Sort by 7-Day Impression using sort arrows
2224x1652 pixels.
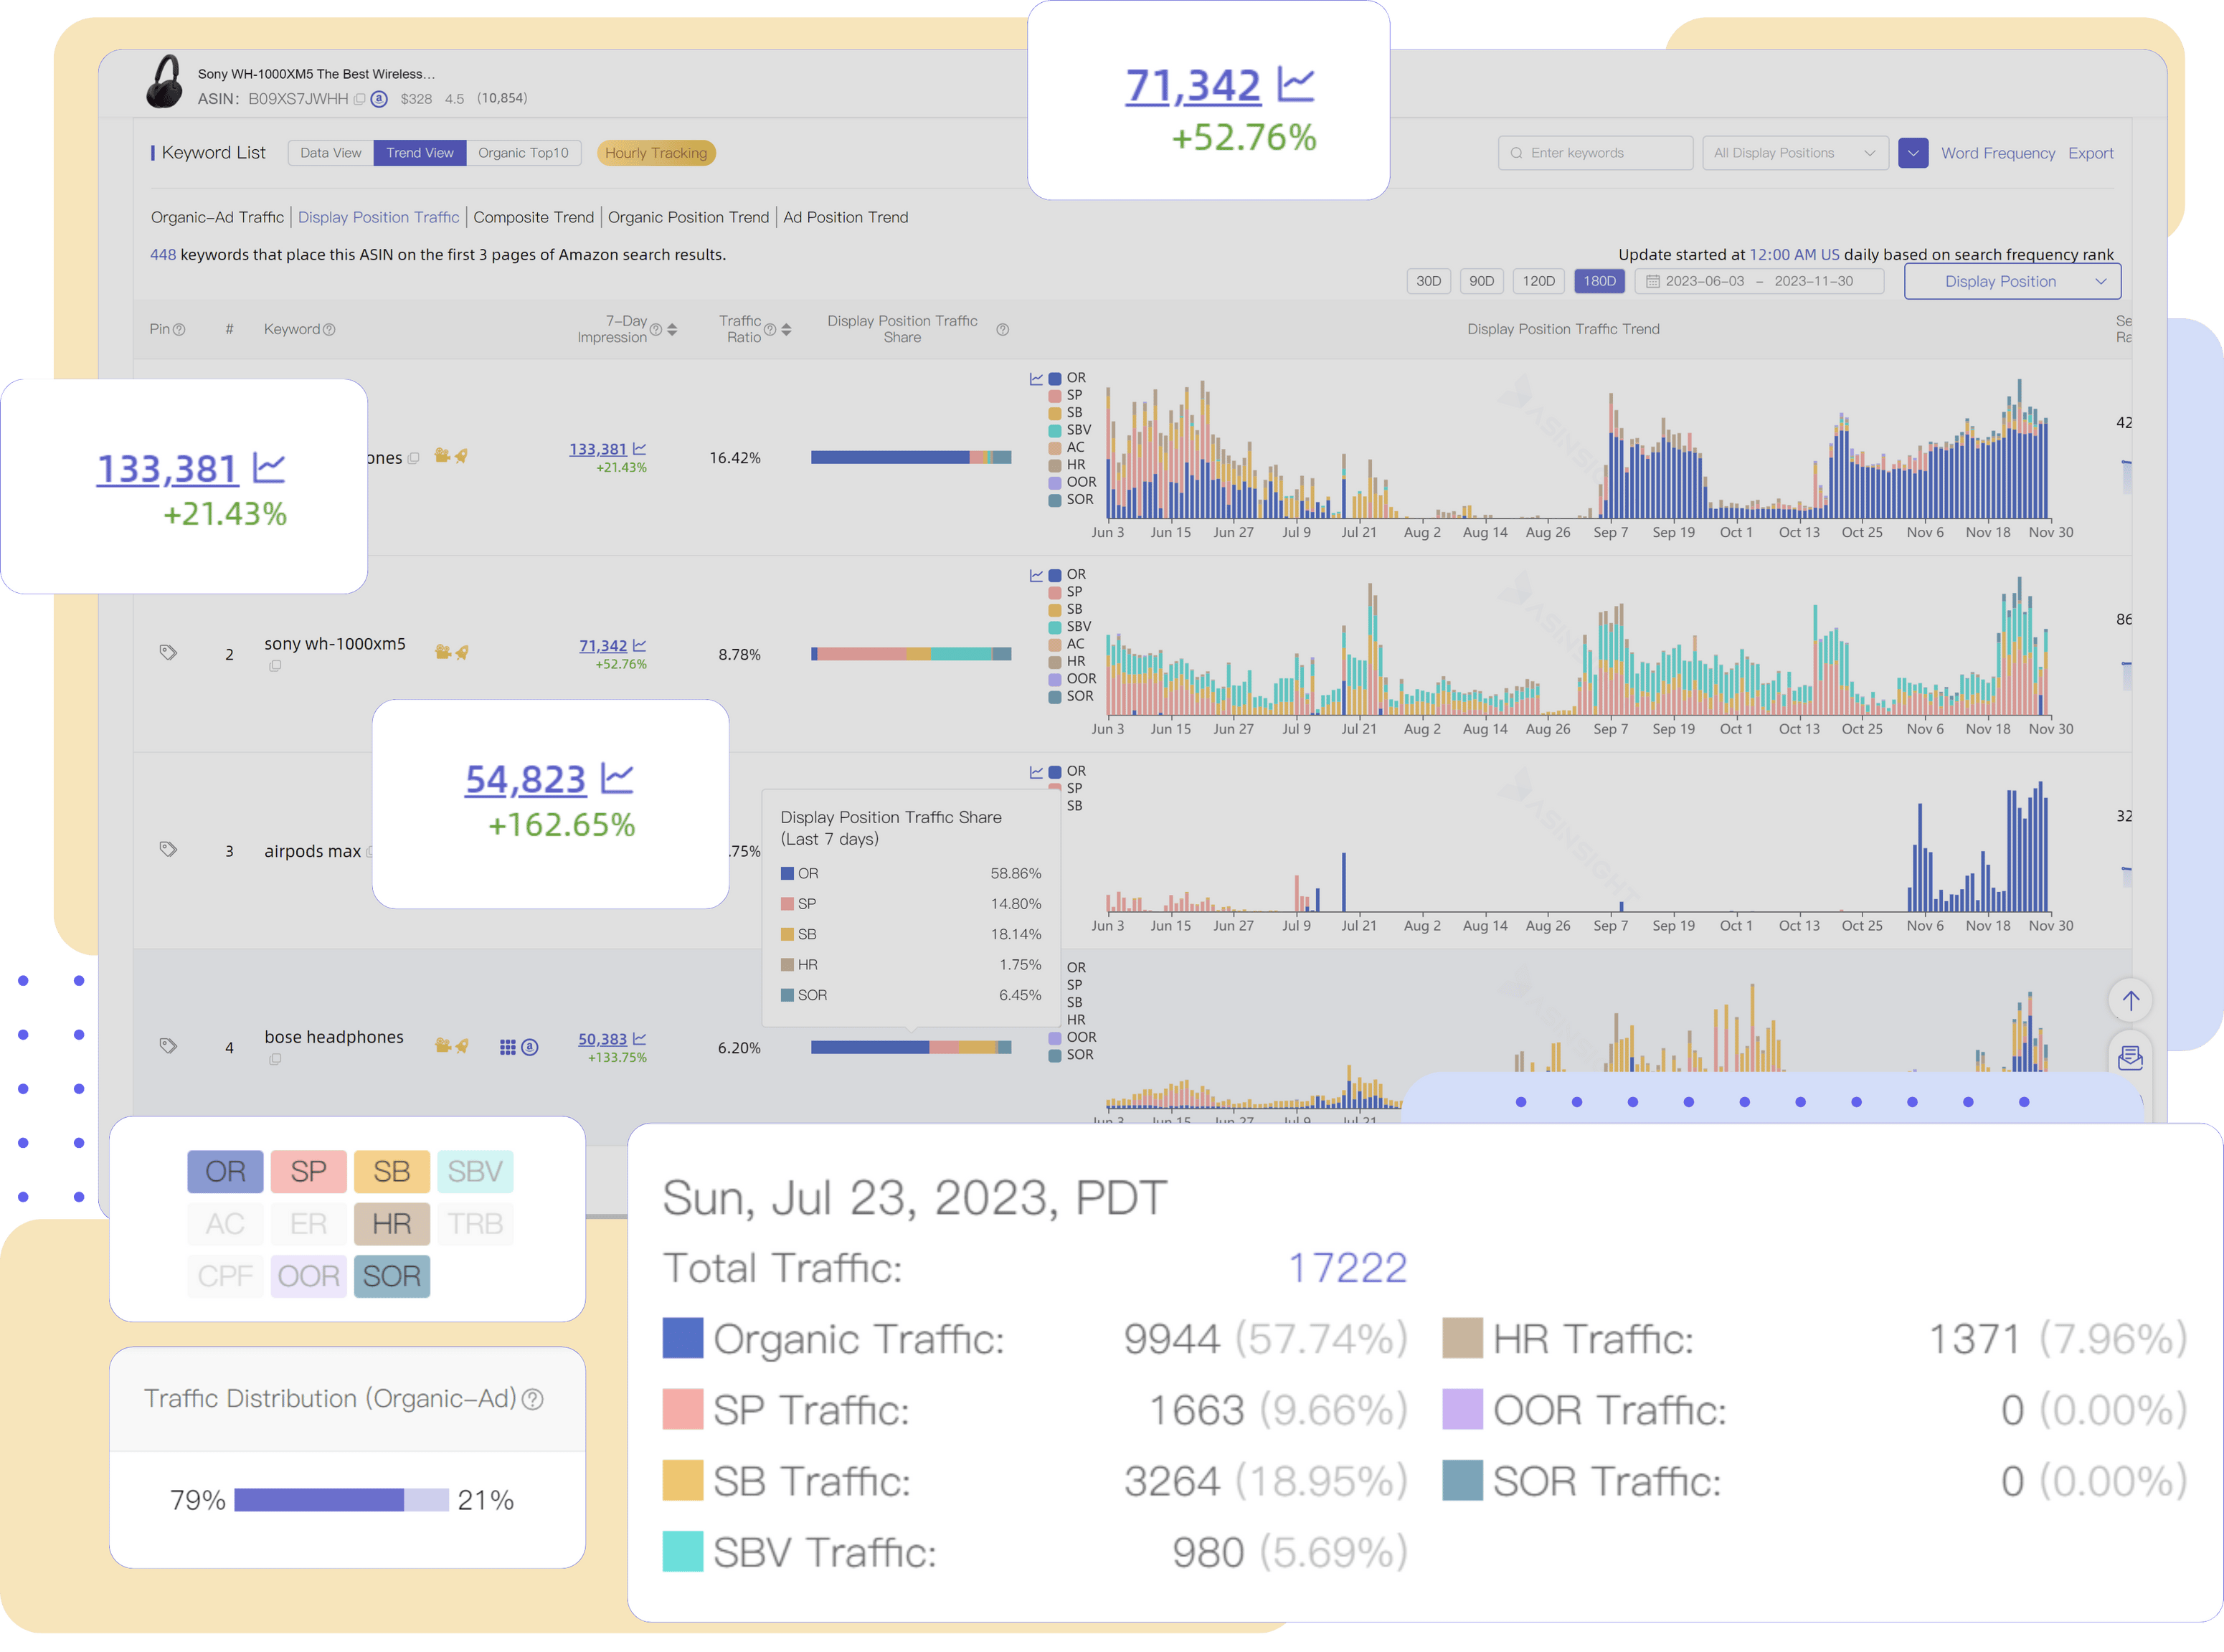tap(672, 330)
